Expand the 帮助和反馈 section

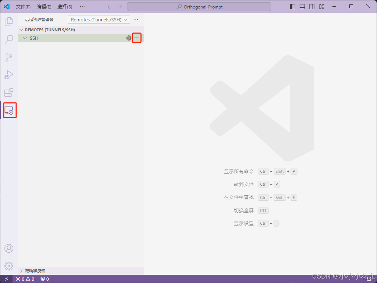[x=81, y=271]
